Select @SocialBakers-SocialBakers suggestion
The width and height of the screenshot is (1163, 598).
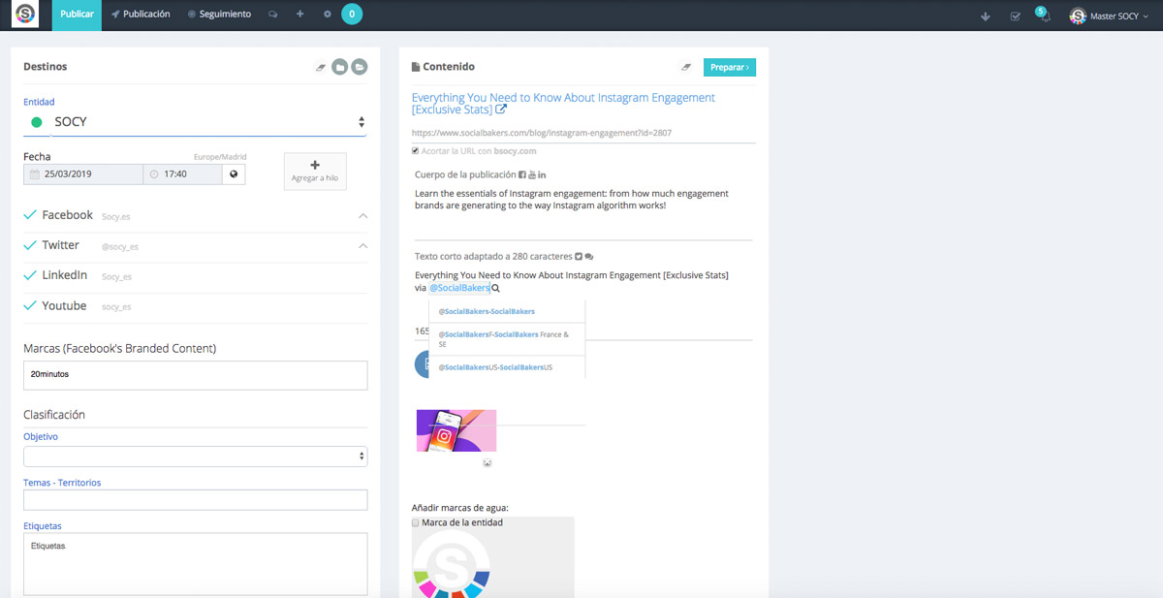click(x=507, y=311)
